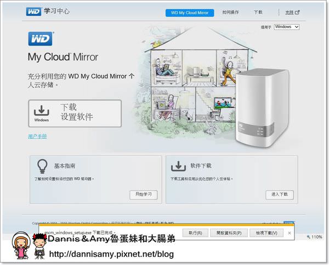329x265 pixels.
Task: Click 執行(R) to run the download
Action: point(195,233)
